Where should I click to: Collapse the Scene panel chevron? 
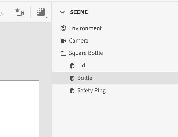coord(63,12)
